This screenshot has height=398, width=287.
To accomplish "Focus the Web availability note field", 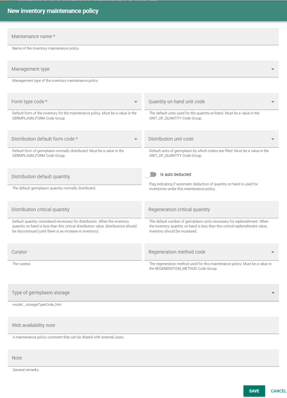I will point(143,325).
